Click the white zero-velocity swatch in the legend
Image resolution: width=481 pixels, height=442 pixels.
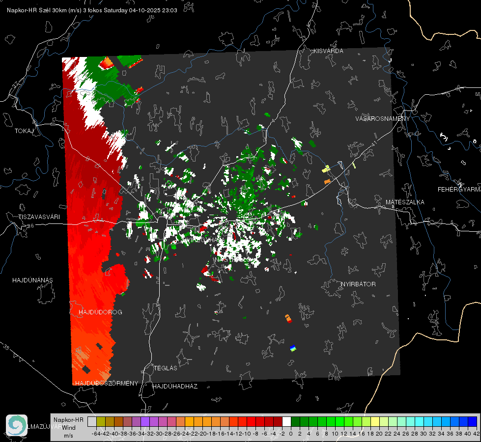286,422
